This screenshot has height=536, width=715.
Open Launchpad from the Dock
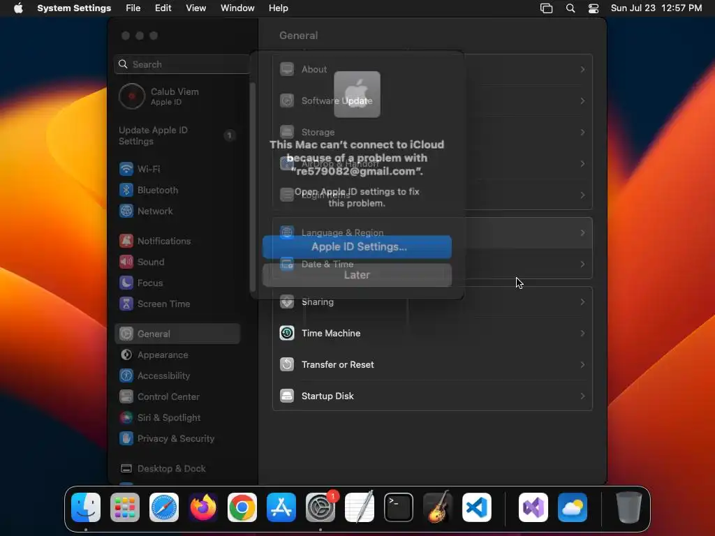click(125, 507)
